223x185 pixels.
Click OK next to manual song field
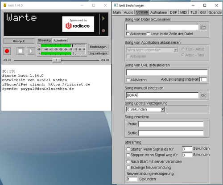click(x=203, y=95)
